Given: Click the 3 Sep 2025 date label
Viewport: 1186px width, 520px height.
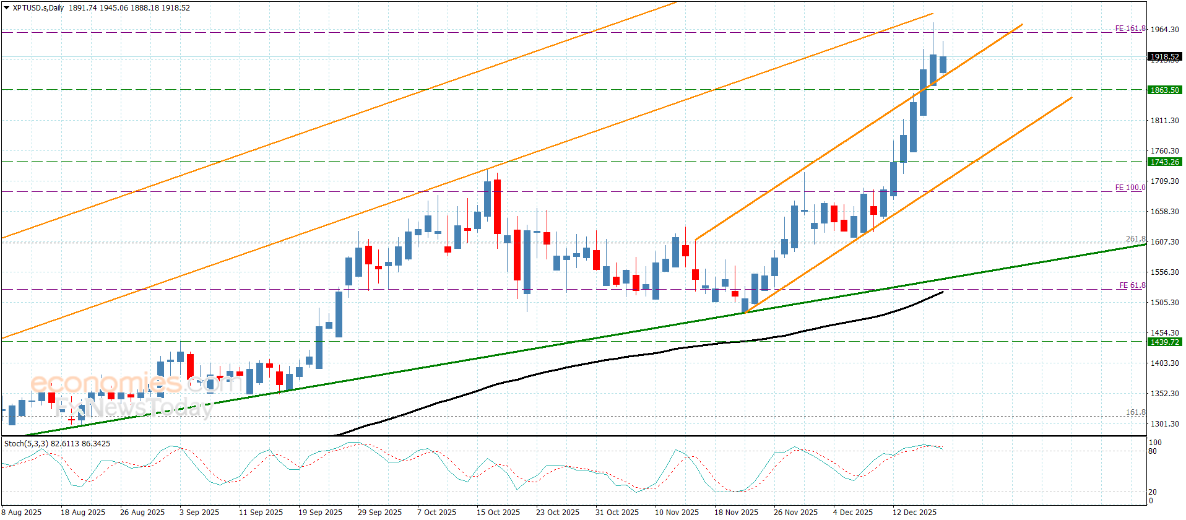Looking at the screenshot, I should coord(199,513).
